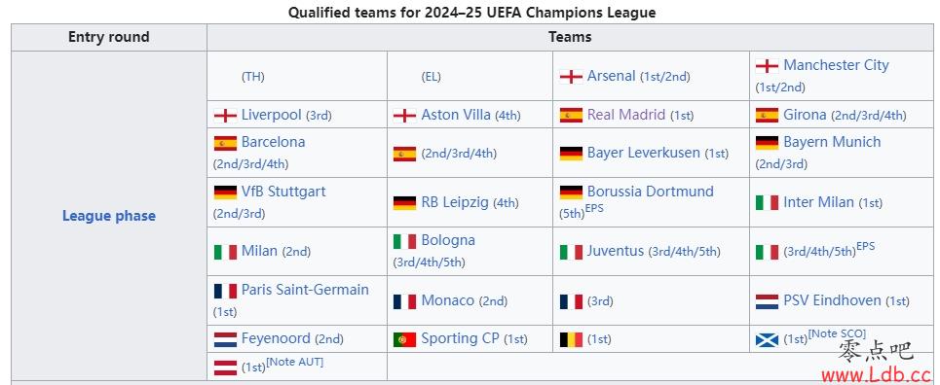
Task: Click the Netherlands flag next to PSV Eindhoven
Action: 767,301
